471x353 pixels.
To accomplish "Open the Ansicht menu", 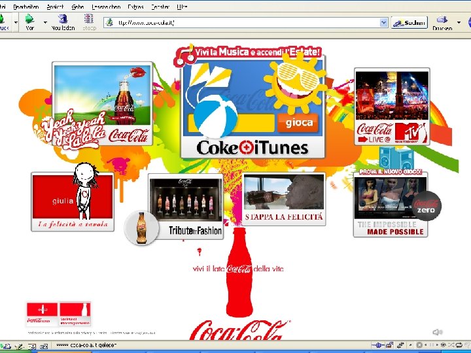I will pos(55,7).
